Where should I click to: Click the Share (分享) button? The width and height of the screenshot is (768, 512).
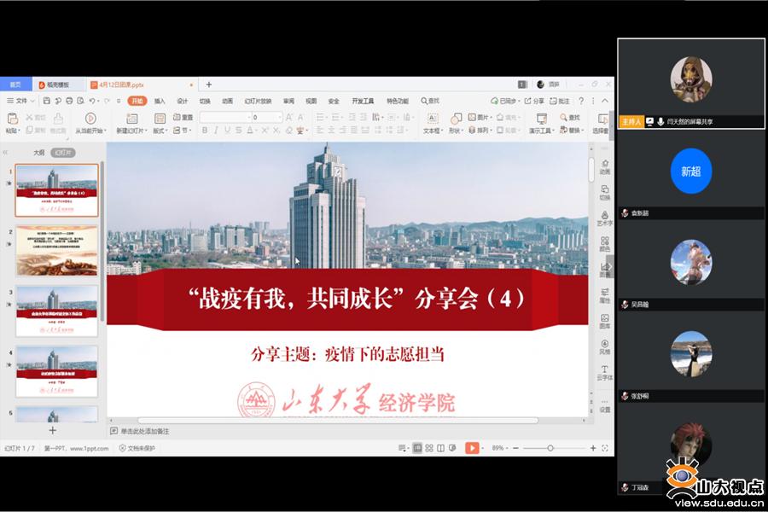point(536,101)
